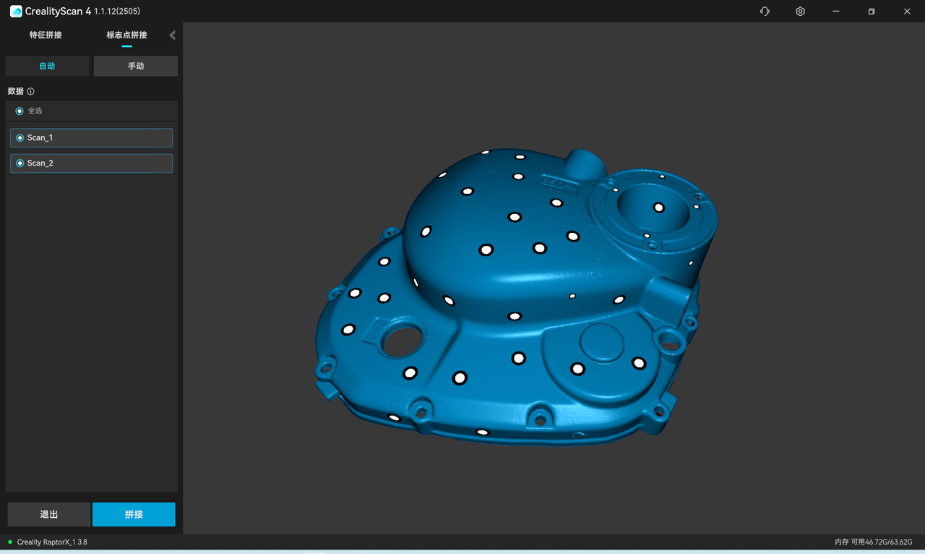The width and height of the screenshot is (925, 554).
Task: Open the settings gear in title bar
Action: coord(800,12)
